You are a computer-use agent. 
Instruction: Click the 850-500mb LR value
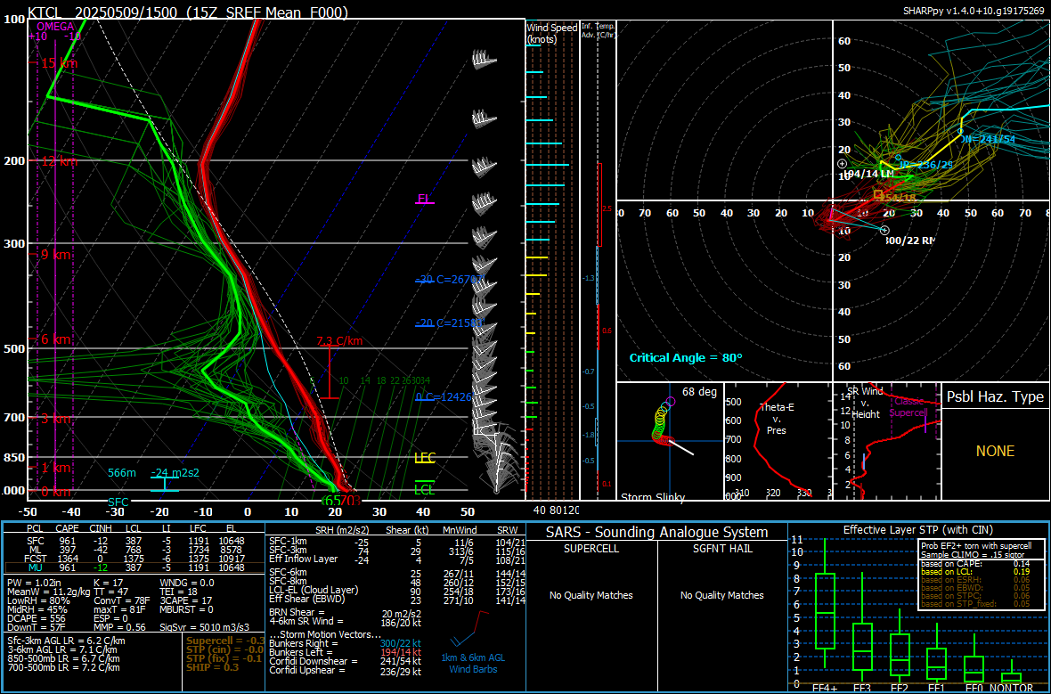click(x=63, y=658)
